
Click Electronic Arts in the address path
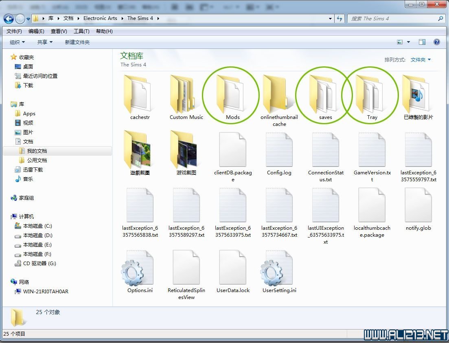pyautogui.click(x=100, y=18)
